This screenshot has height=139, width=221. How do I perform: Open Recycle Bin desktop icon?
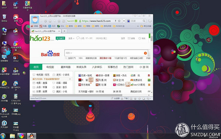coord(4,18)
